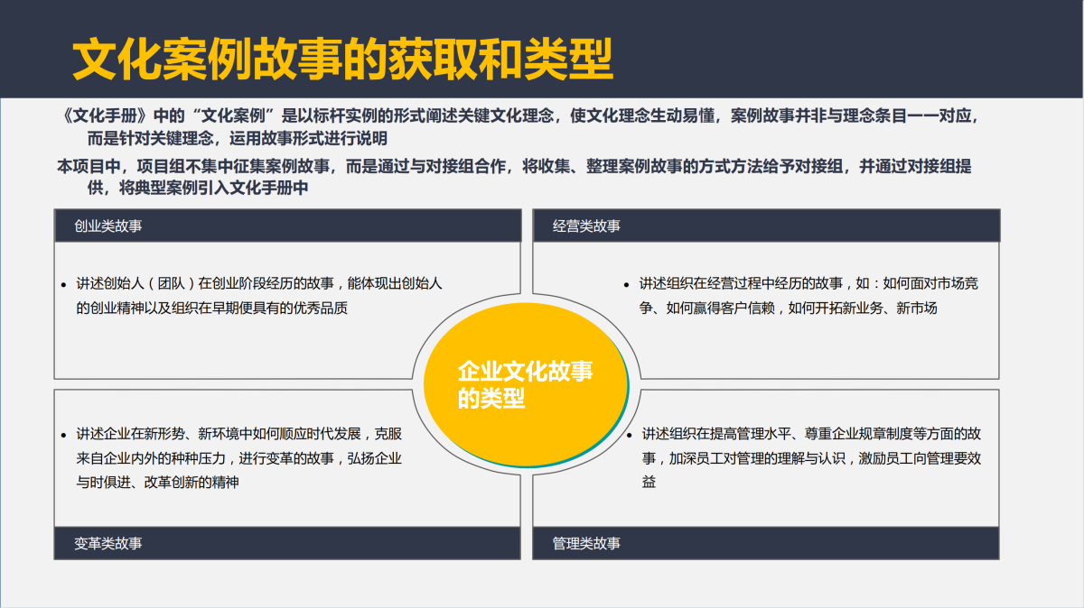Select the yellow 企业文化故事的类型 circle
This screenshot has width=1084, height=608.
pyautogui.click(x=526, y=384)
